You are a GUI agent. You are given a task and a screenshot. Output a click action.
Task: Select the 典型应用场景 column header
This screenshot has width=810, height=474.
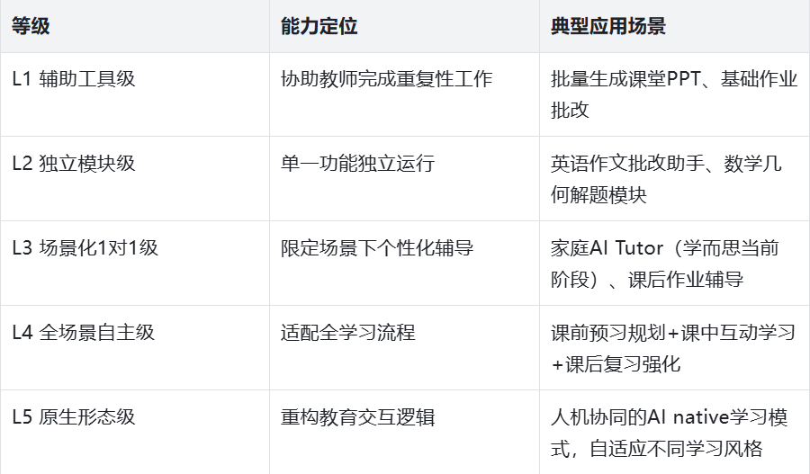608,26
